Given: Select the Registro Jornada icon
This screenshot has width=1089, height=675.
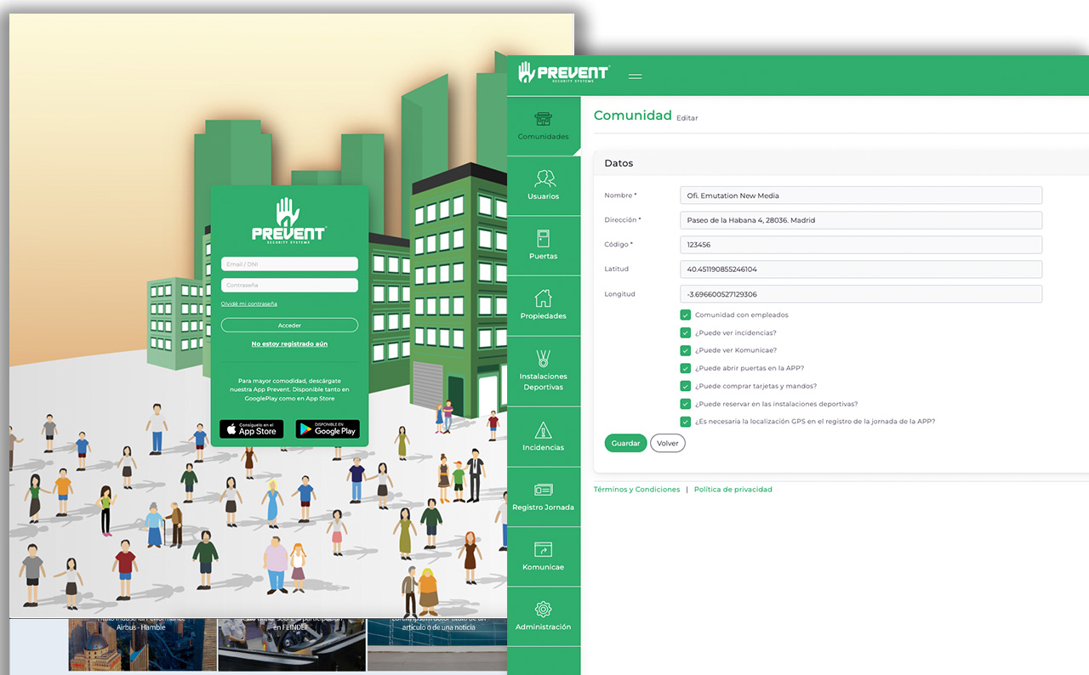Looking at the screenshot, I should coord(543,490).
